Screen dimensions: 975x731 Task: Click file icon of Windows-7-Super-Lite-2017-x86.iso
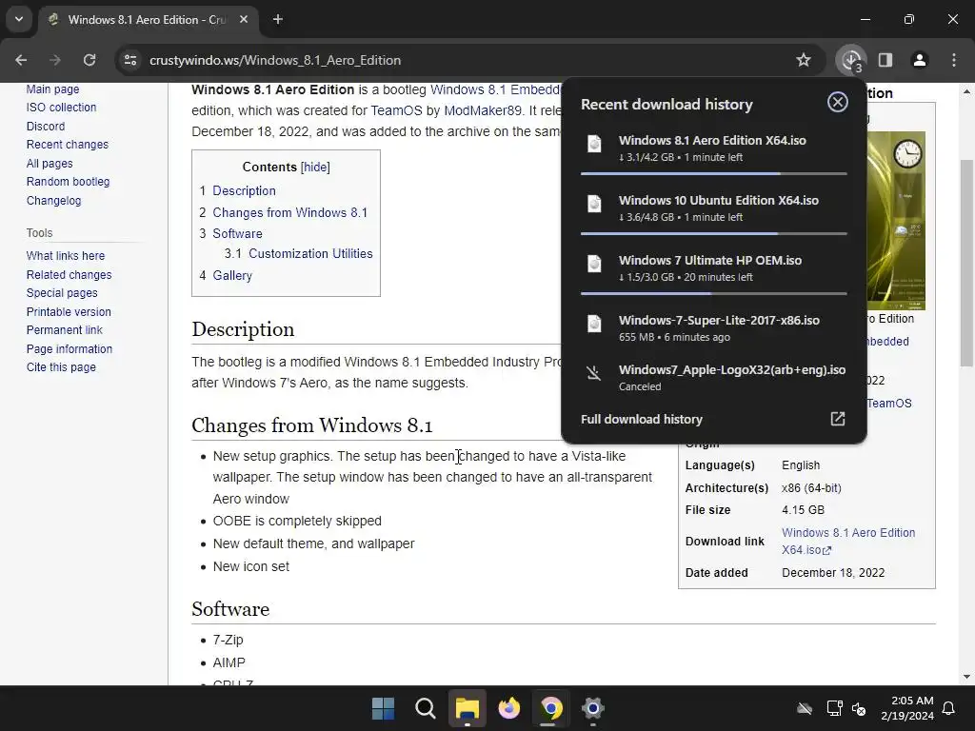pyautogui.click(x=594, y=324)
